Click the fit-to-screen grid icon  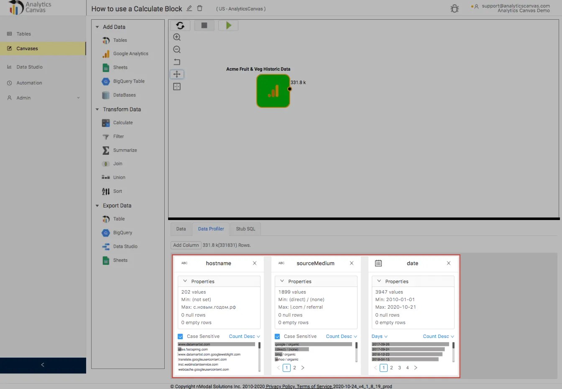tap(177, 87)
